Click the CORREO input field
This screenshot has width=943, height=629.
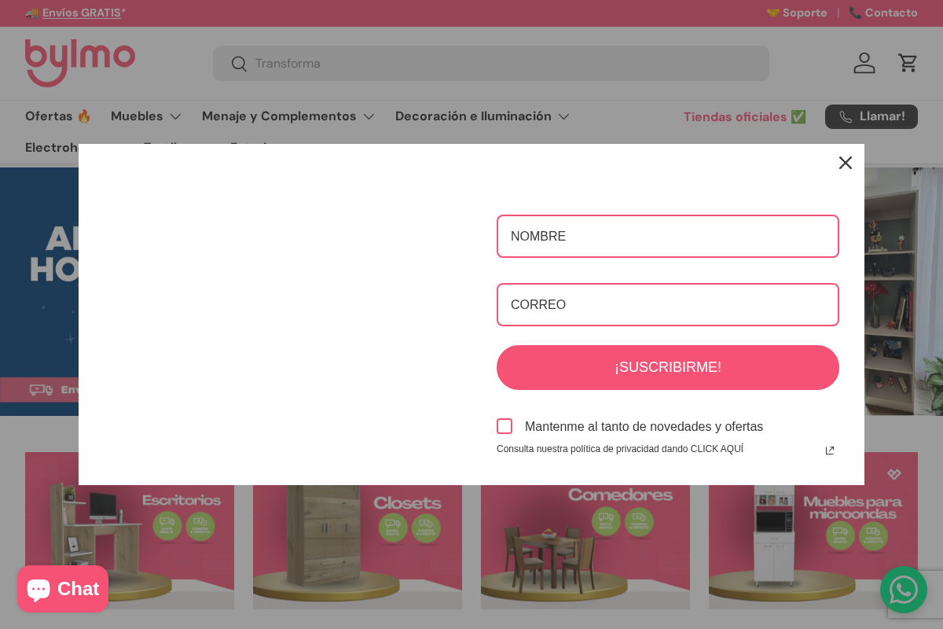(x=668, y=304)
